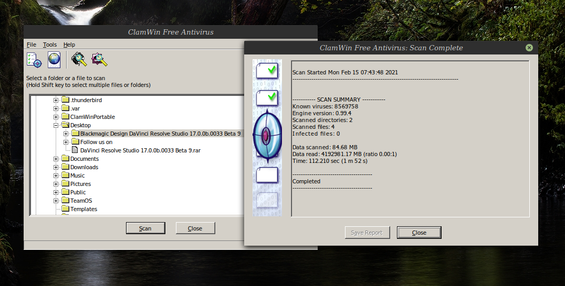Click the globe internet update icon

point(54,60)
